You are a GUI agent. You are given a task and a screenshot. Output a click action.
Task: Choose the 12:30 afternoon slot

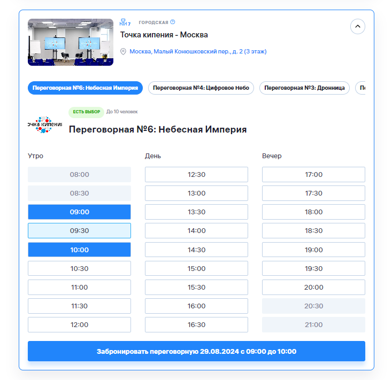pyautogui.click(x=196, y=174)
